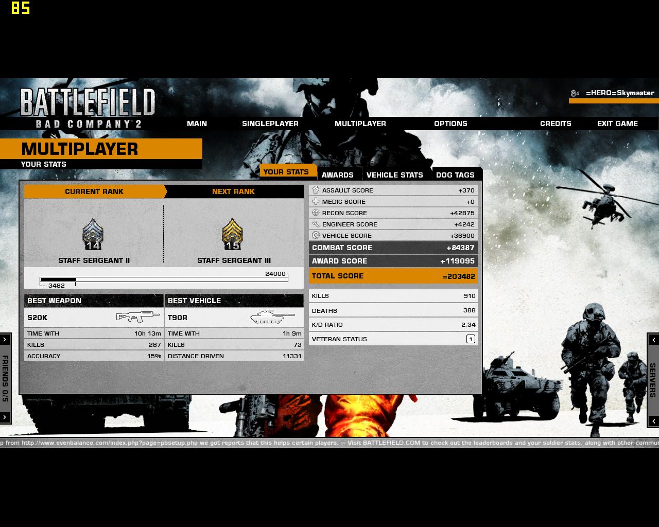
Task: Switch to the Vehicle Stats tab
Action: [x=395, y=175]
